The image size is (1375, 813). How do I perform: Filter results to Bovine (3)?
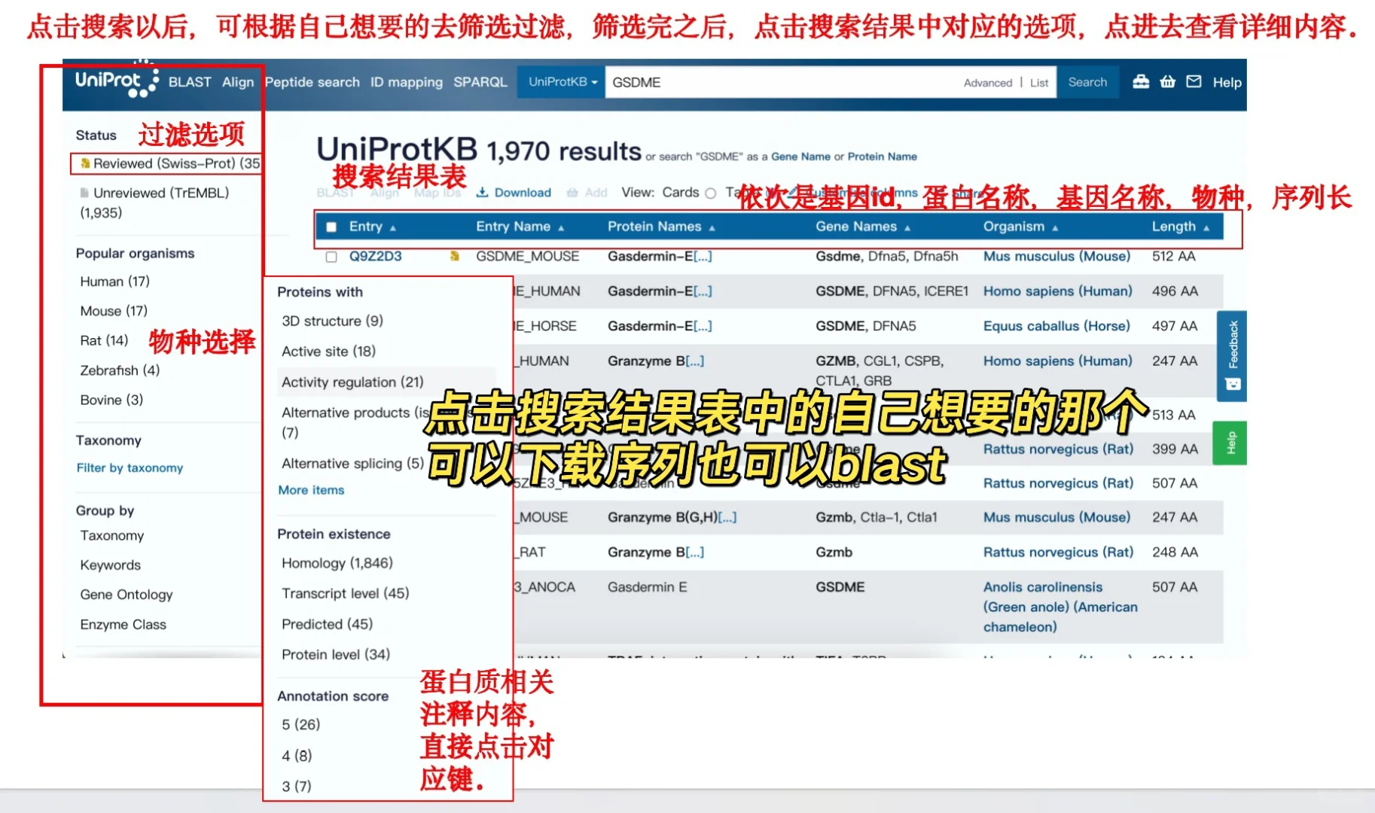tap(111, 400)
